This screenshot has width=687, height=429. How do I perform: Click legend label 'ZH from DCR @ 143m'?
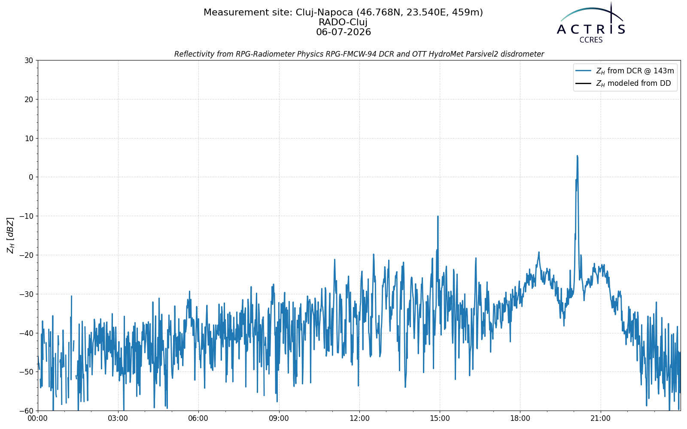pos(635,71)
